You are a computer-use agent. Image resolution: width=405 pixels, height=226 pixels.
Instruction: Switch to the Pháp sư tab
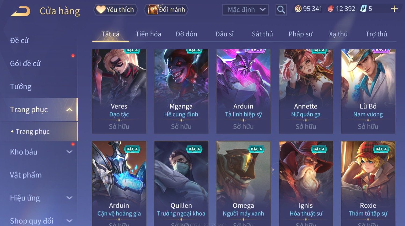[x=300, y=34]
